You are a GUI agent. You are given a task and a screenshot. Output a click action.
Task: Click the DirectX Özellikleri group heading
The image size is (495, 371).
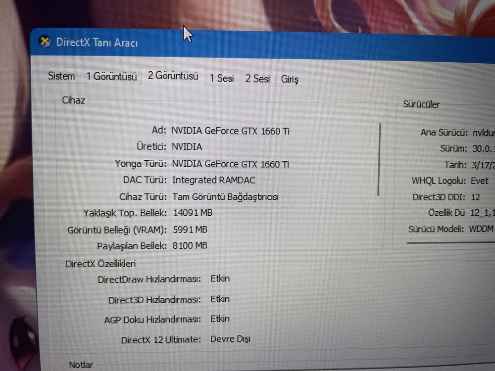(x=100, y=264)
